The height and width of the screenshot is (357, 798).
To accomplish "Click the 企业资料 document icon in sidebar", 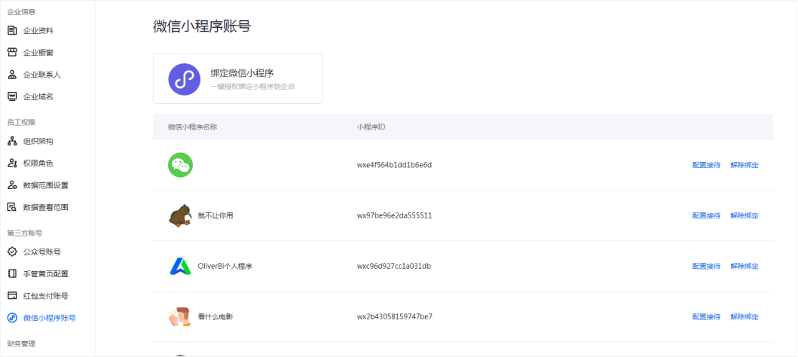I will pos(12,31).
